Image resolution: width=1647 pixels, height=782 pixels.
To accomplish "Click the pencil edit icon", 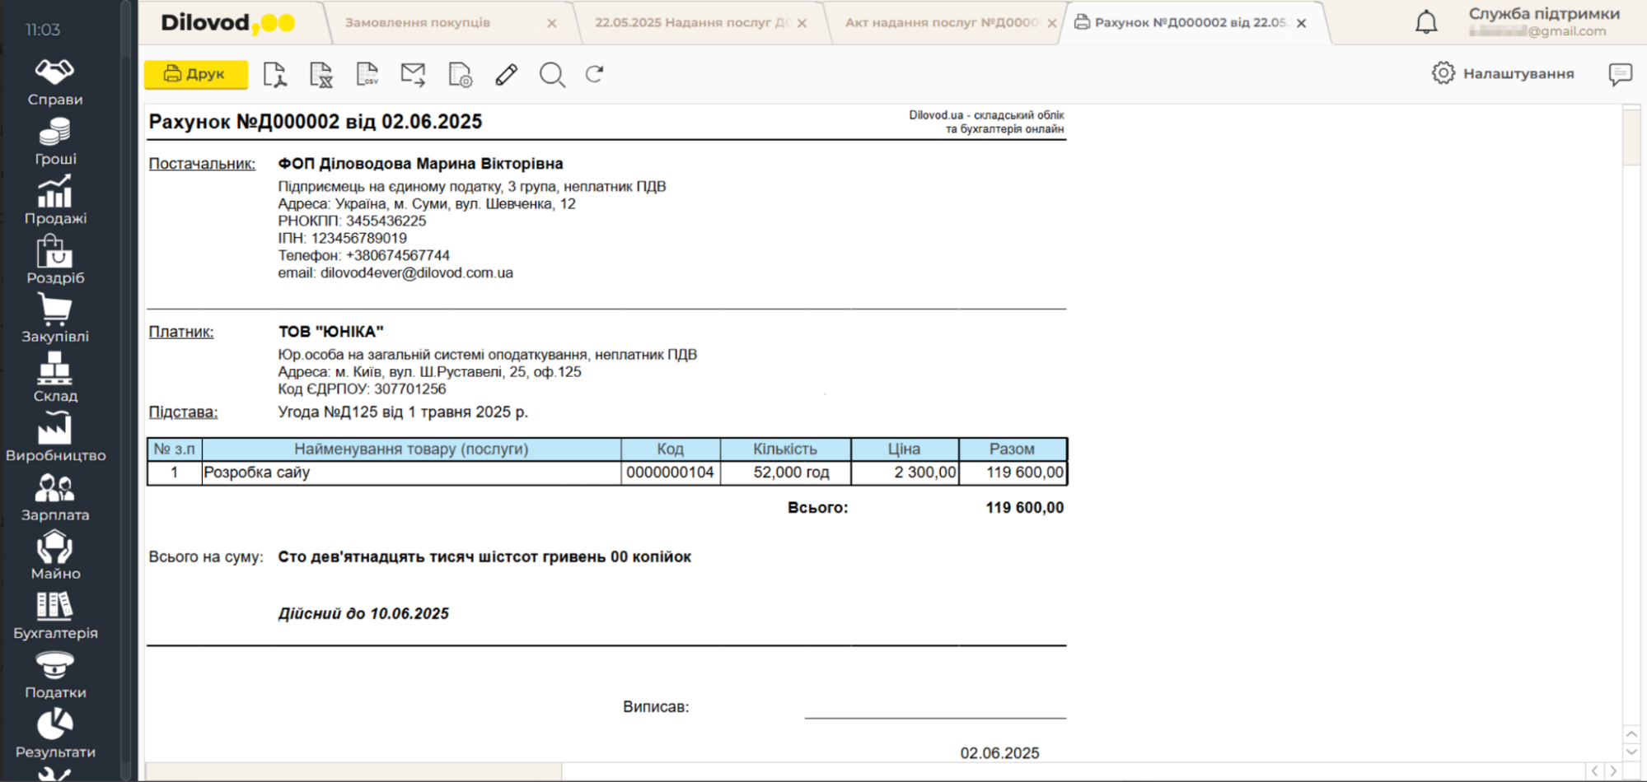I will (506, 75).
